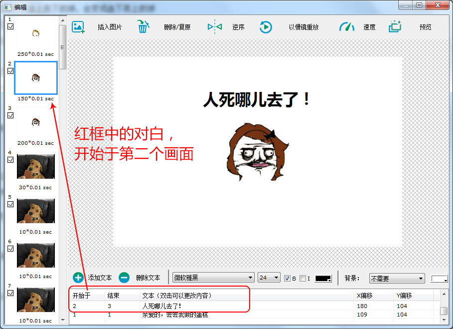Select frame 5 dog thumbnail
This screenshot has width=453, height=329.
[x=36, y=211]
